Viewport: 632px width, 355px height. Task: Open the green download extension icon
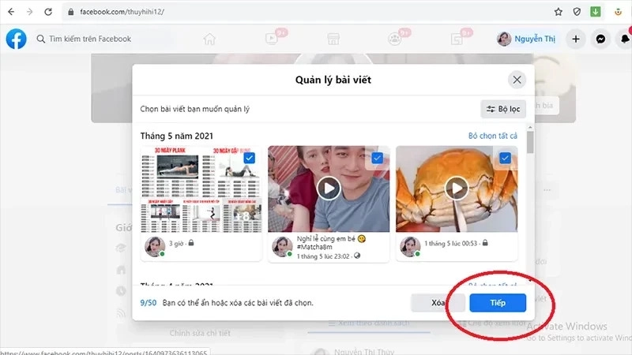(x=596, y=12)
